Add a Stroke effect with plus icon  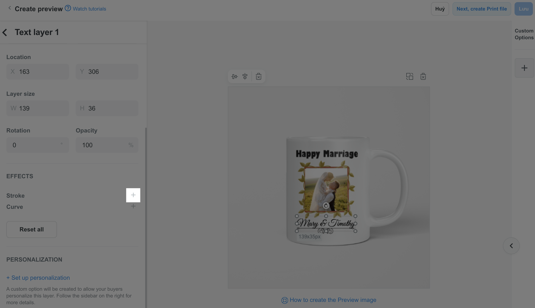pyautogui.click(x=133, y=195)
